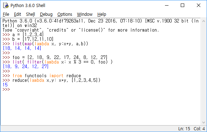Close the Python Shell window
The height and width of the screenshot is (132, 207).
pos(199,5)
